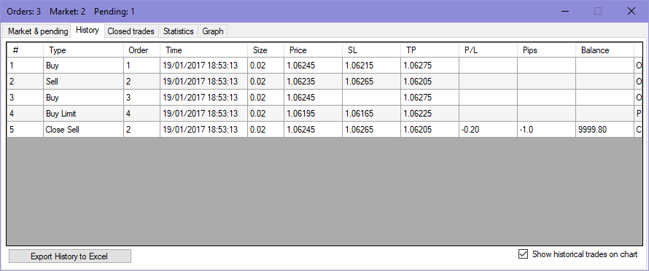Viewport: 649px width, 271px height.
Task: Click the Type column header
Action: (x=83, y=50)
